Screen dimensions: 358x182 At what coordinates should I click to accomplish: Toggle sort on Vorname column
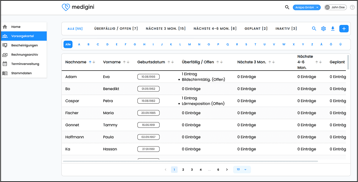click(x=126, y=62)
